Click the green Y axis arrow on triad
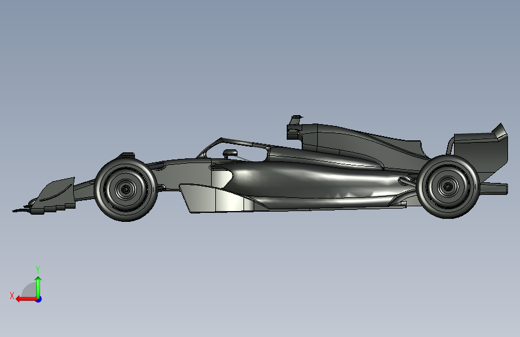Viewport: 520px width, 337px height. (x=38, y=287)
